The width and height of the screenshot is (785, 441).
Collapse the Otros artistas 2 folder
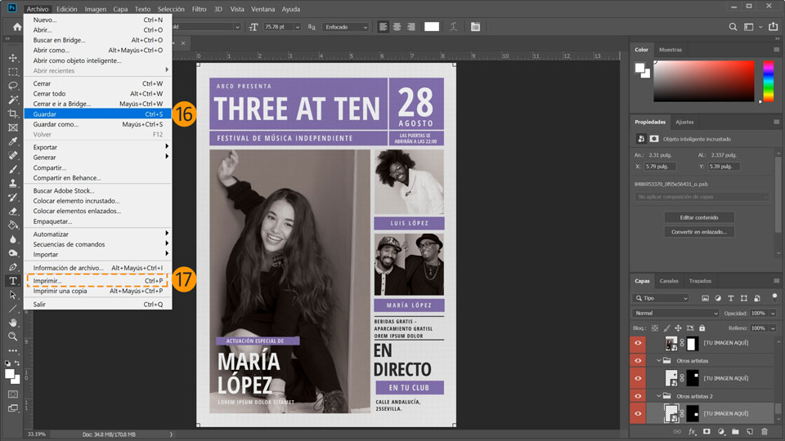pos(659,396)
